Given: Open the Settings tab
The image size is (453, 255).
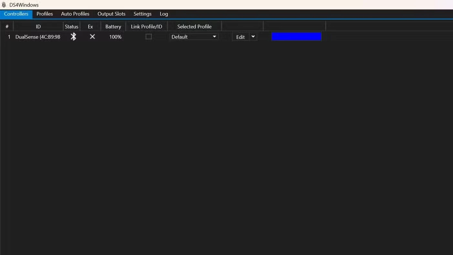Looking at the screenshot, I should point(142,14).
